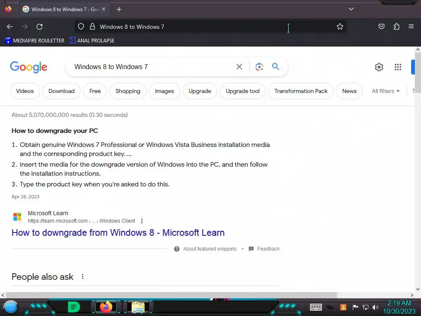Select the Download filter chip

[62, 91]
